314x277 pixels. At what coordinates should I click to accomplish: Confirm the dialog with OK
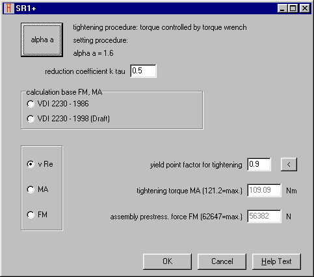[x=167, y=261]
